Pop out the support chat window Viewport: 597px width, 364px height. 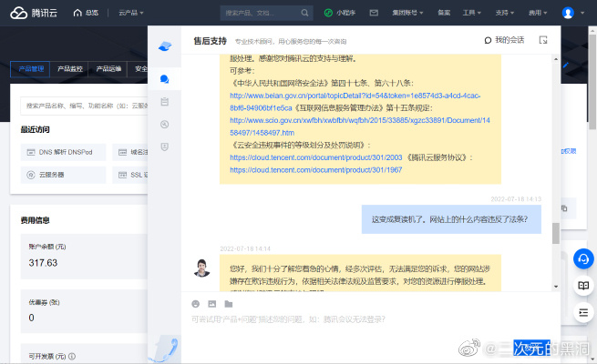pyautogui.click(x=543, y=40)
